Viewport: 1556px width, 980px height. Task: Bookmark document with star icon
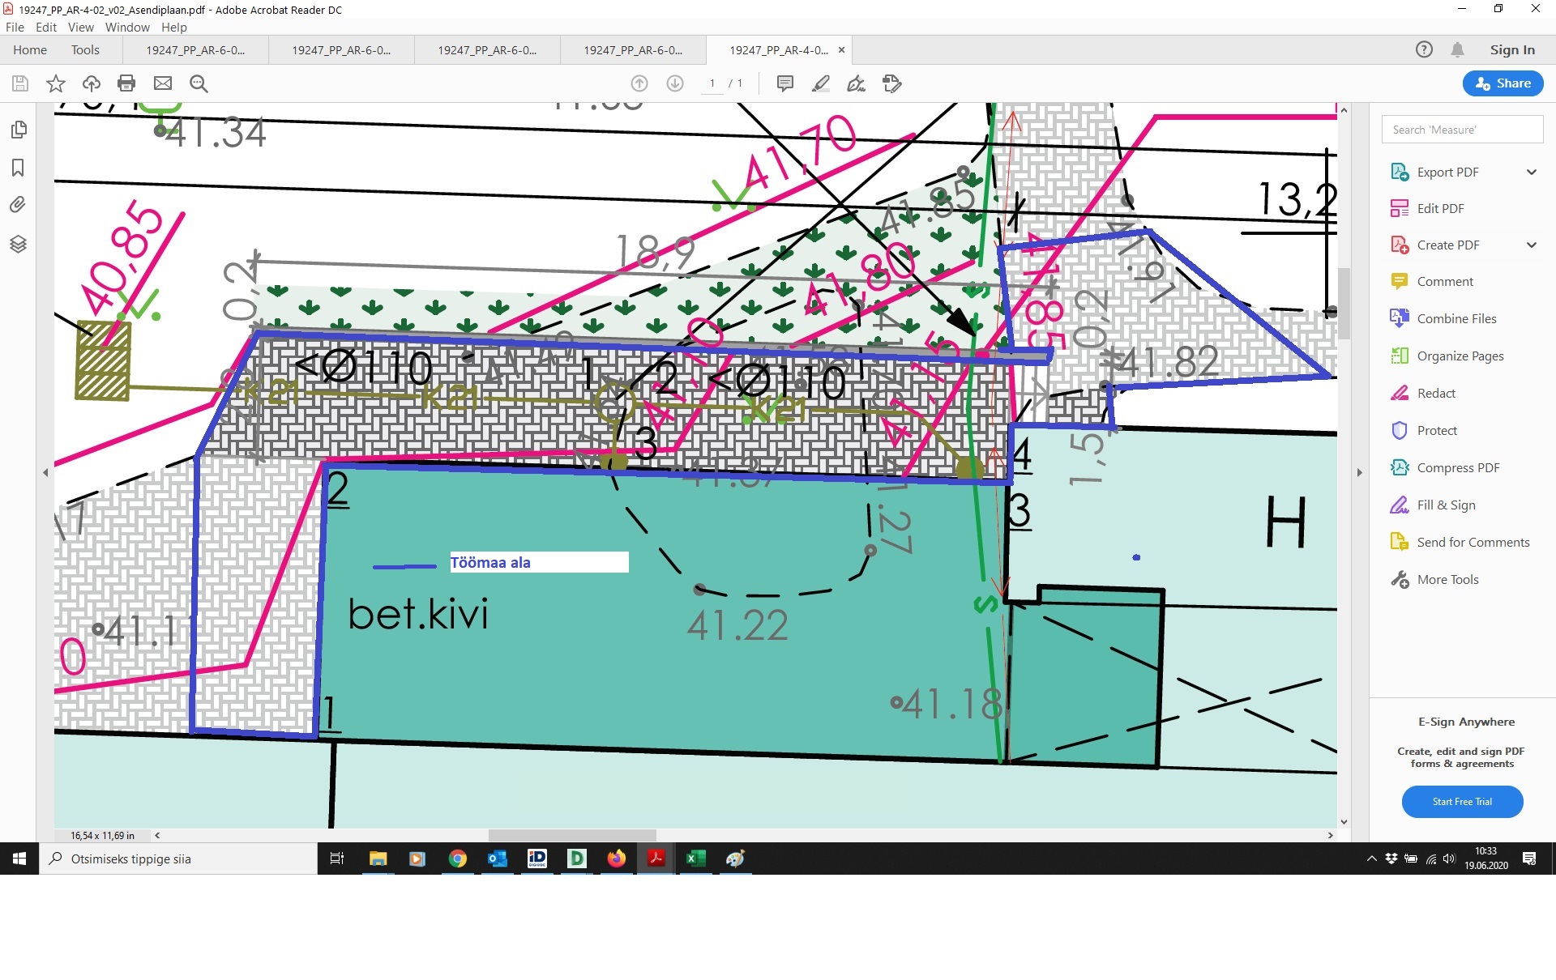pyautogui.click(x=56, y=83)
